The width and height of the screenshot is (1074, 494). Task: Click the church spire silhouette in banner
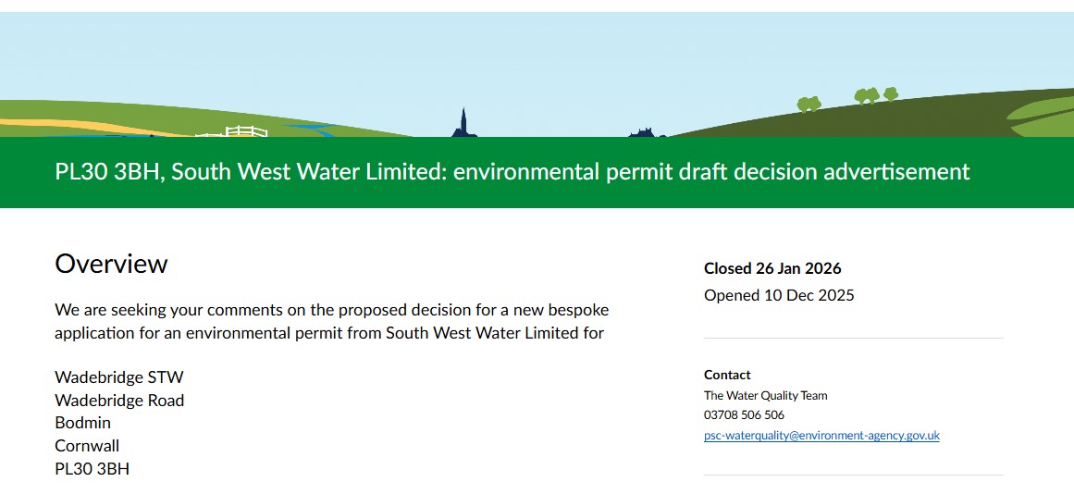click(463, 125)
